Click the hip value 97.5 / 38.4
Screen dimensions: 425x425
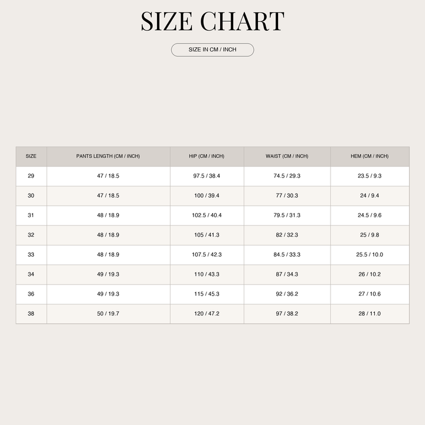207,176
